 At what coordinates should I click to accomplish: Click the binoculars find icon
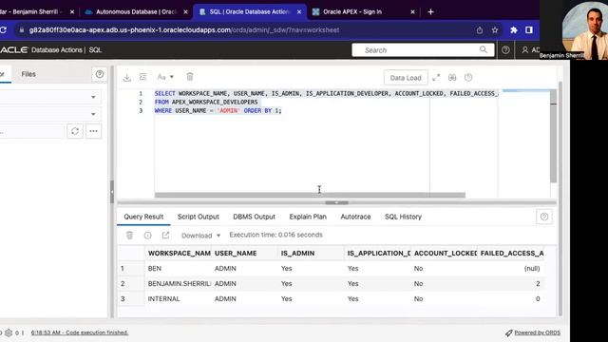[x=452, y=78]
